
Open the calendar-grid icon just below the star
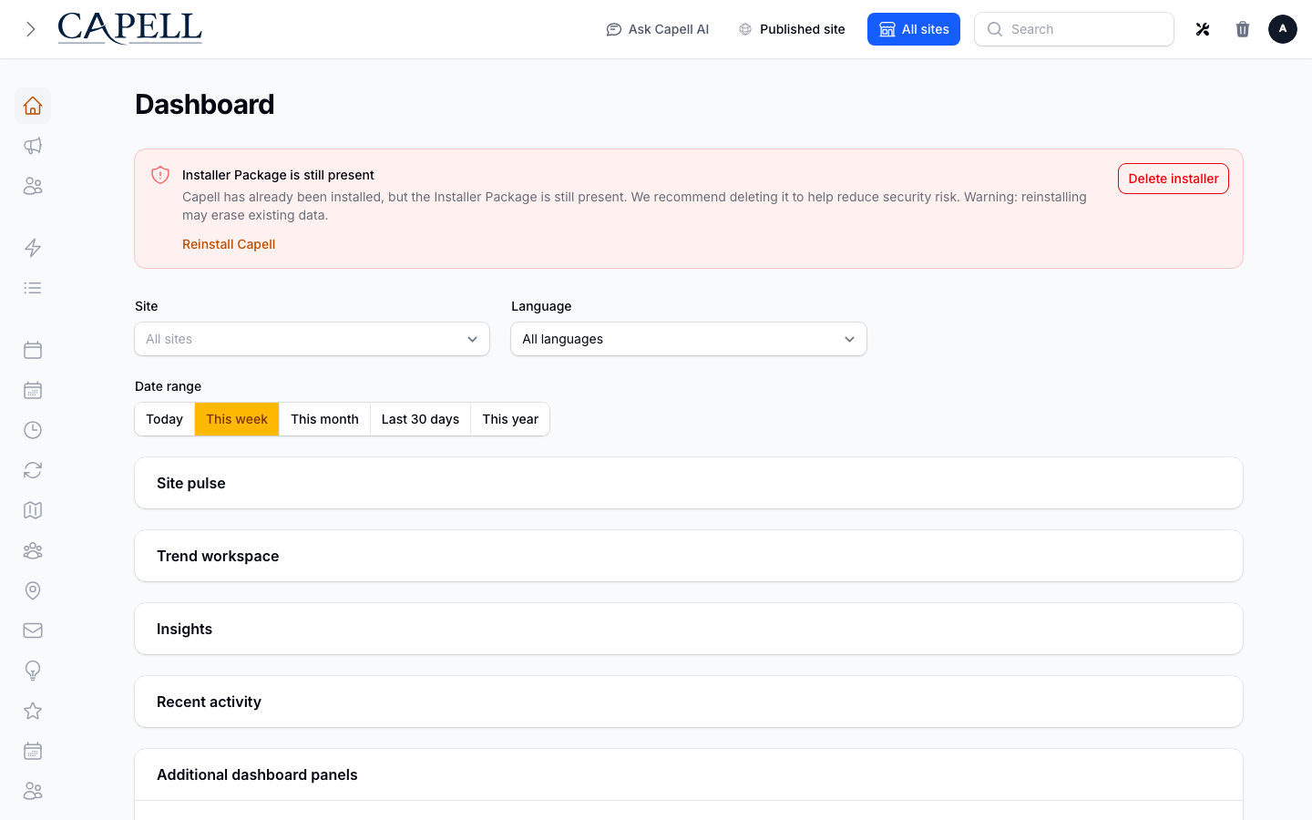click(x=33, y=751)
